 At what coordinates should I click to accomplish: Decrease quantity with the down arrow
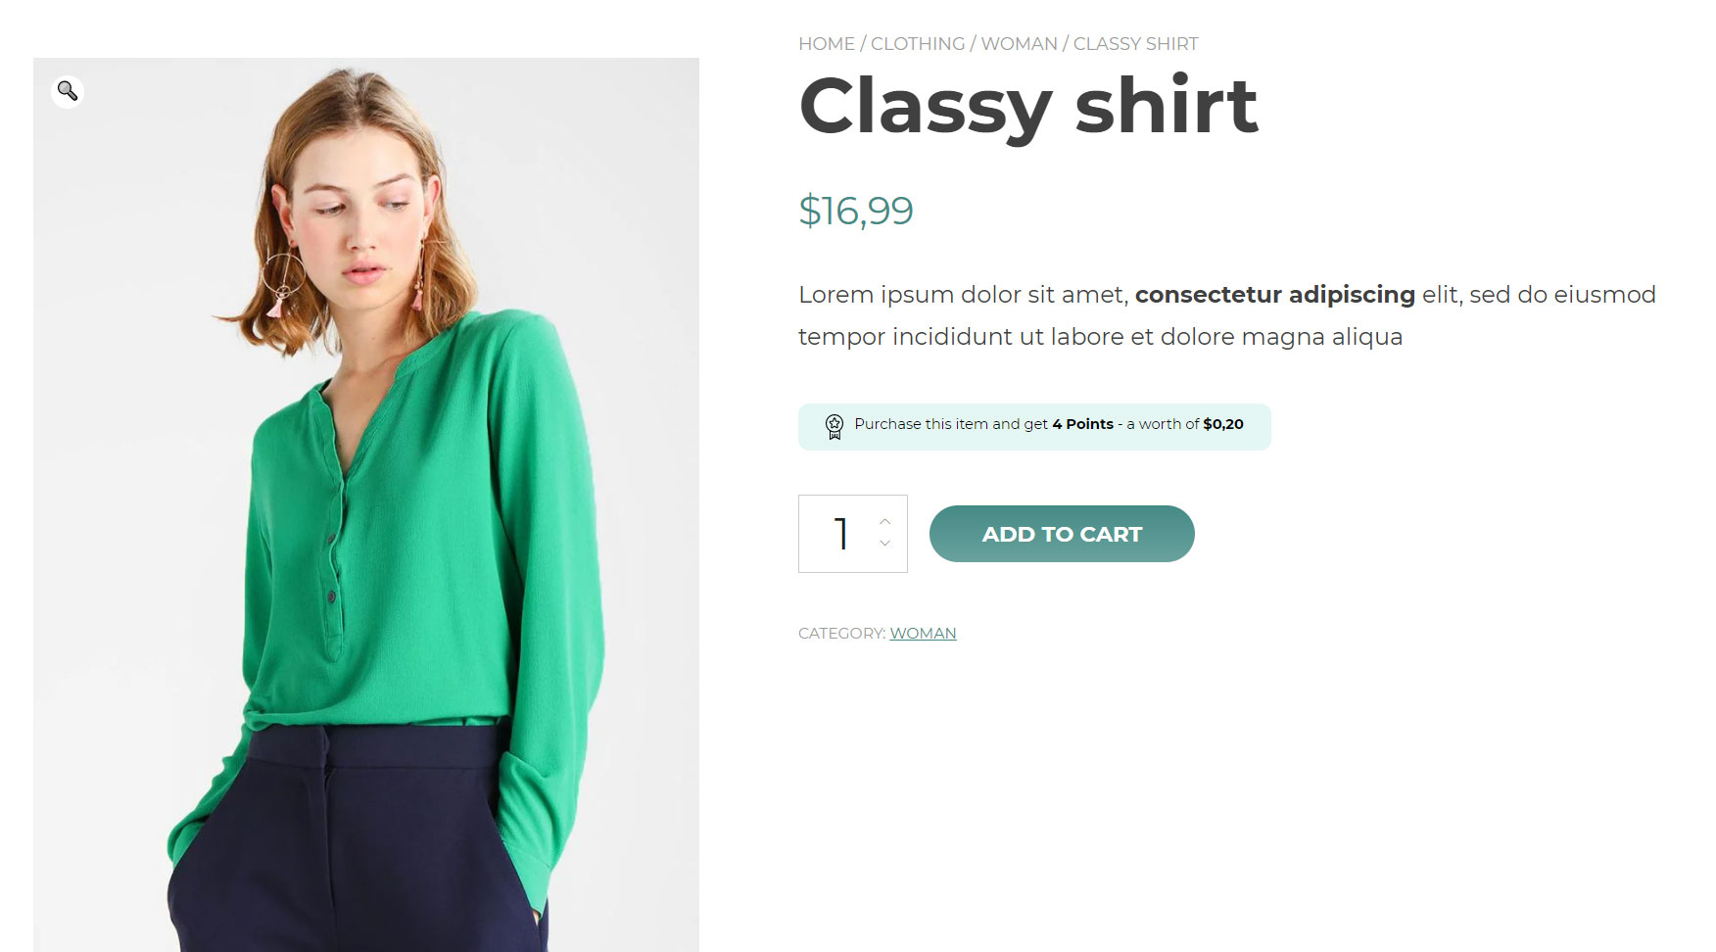pos(884,544)
